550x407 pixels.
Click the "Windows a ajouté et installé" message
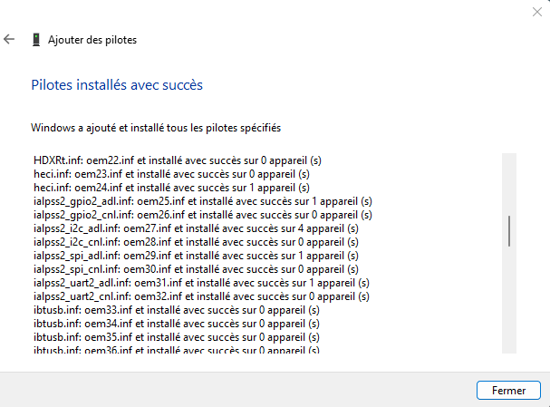click(x=156, y=128)
